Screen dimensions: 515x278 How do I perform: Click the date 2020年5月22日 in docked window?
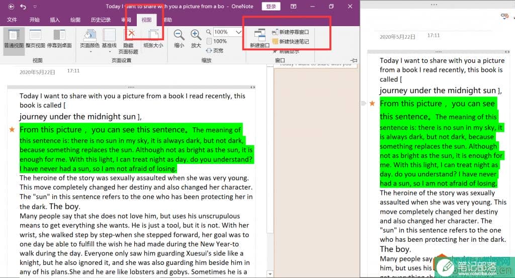397,37
